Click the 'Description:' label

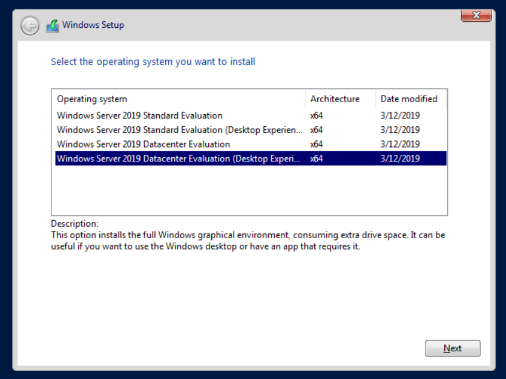[74, 224]
